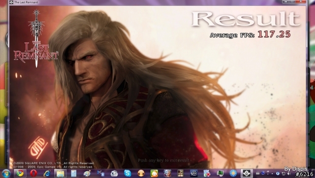Screen dimensions: 315x178
Task: Open Internet Explorer from the taskbar
Action: coord(47,173)
